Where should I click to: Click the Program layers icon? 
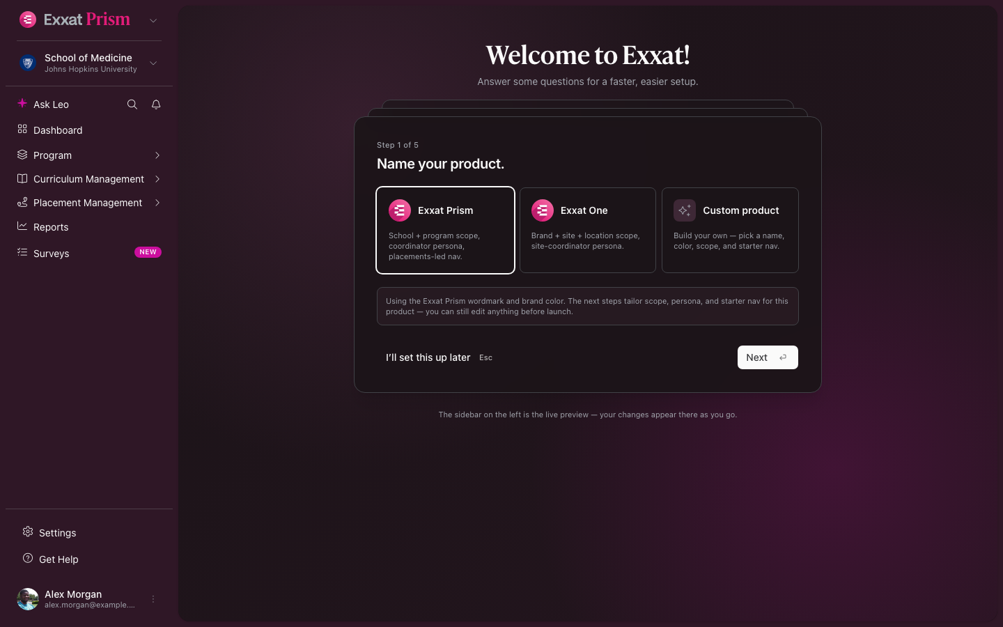(x=22, y=154)
